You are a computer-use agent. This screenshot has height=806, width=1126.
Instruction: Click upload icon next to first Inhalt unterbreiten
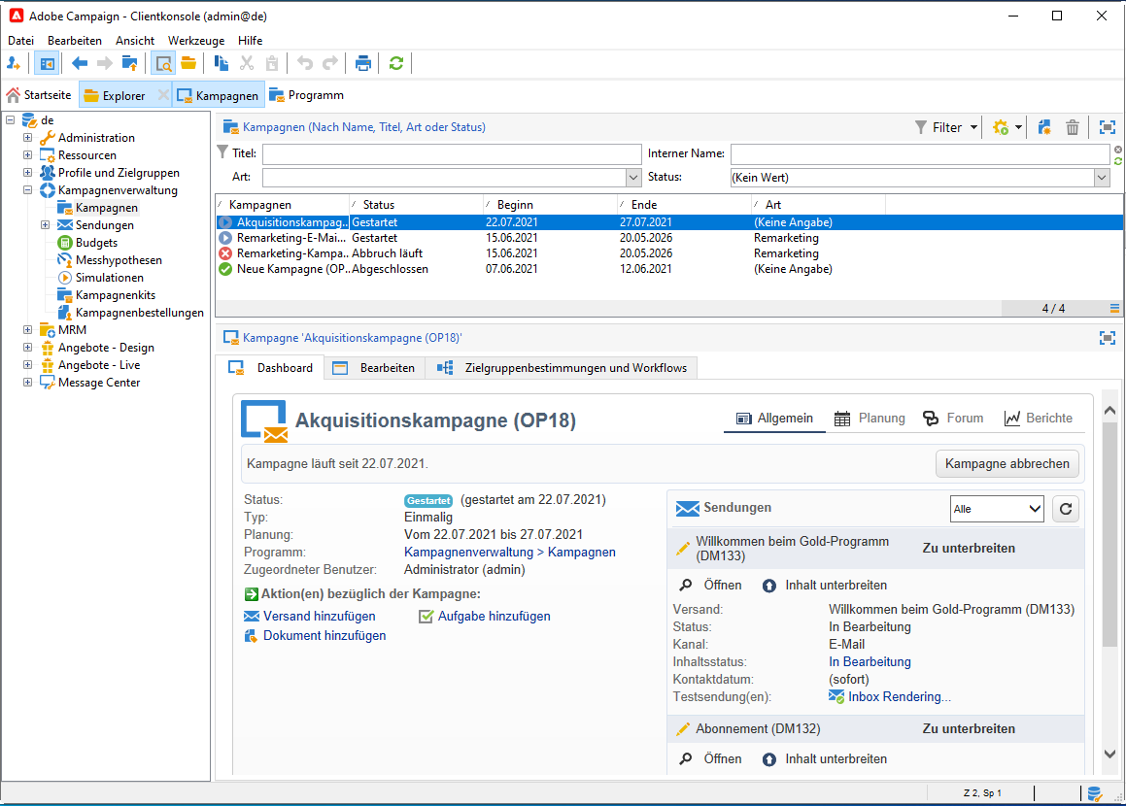(769, 586)
